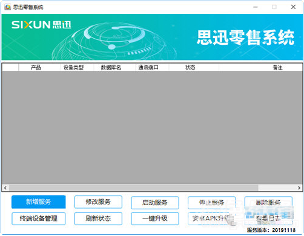Open 修改服务 to edit service
This screenshot has height=236, width=304.
coord(98,202)
